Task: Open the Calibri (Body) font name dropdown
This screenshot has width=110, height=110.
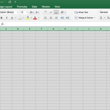Action: [x=18, y=12]
